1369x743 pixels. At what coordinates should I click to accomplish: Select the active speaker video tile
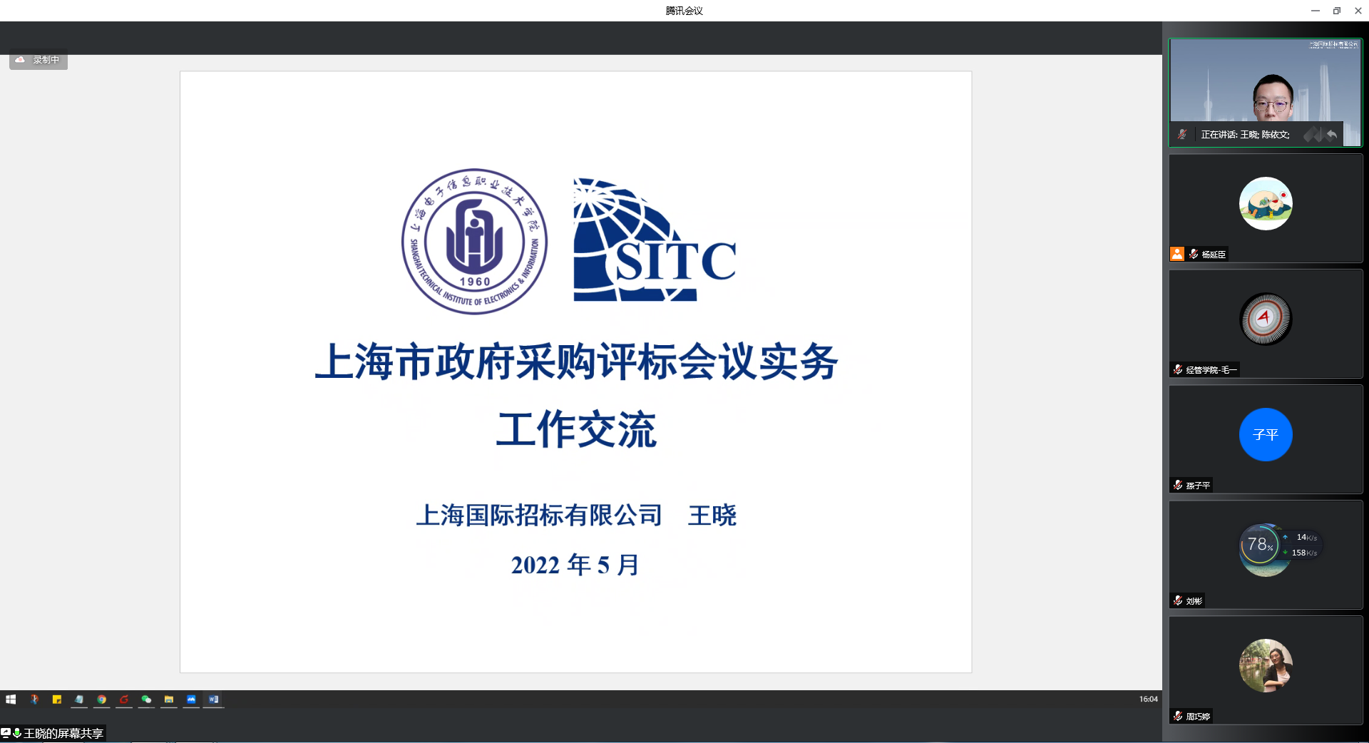point(1266,93)
